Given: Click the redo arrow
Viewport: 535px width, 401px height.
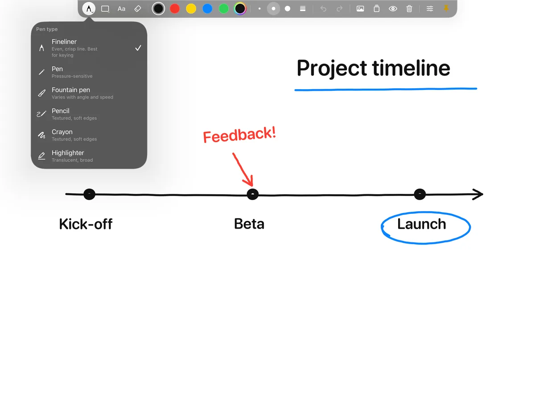Looking at the screenshot, I should point(340,8).
